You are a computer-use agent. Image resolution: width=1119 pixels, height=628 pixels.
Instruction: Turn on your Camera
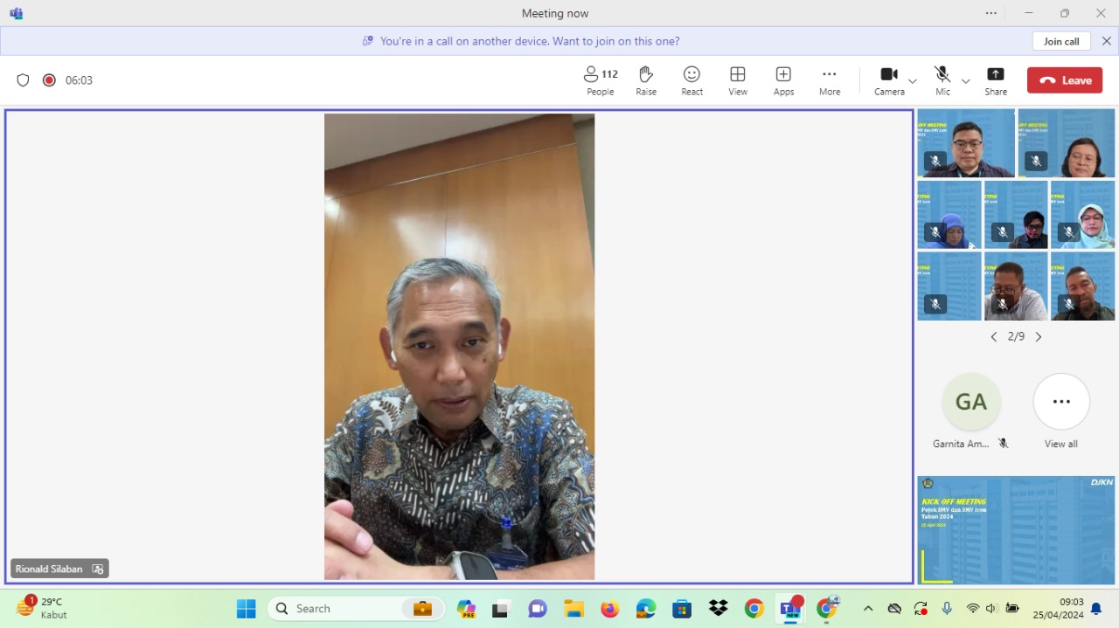pyautogui.click(x=888, y=79)
